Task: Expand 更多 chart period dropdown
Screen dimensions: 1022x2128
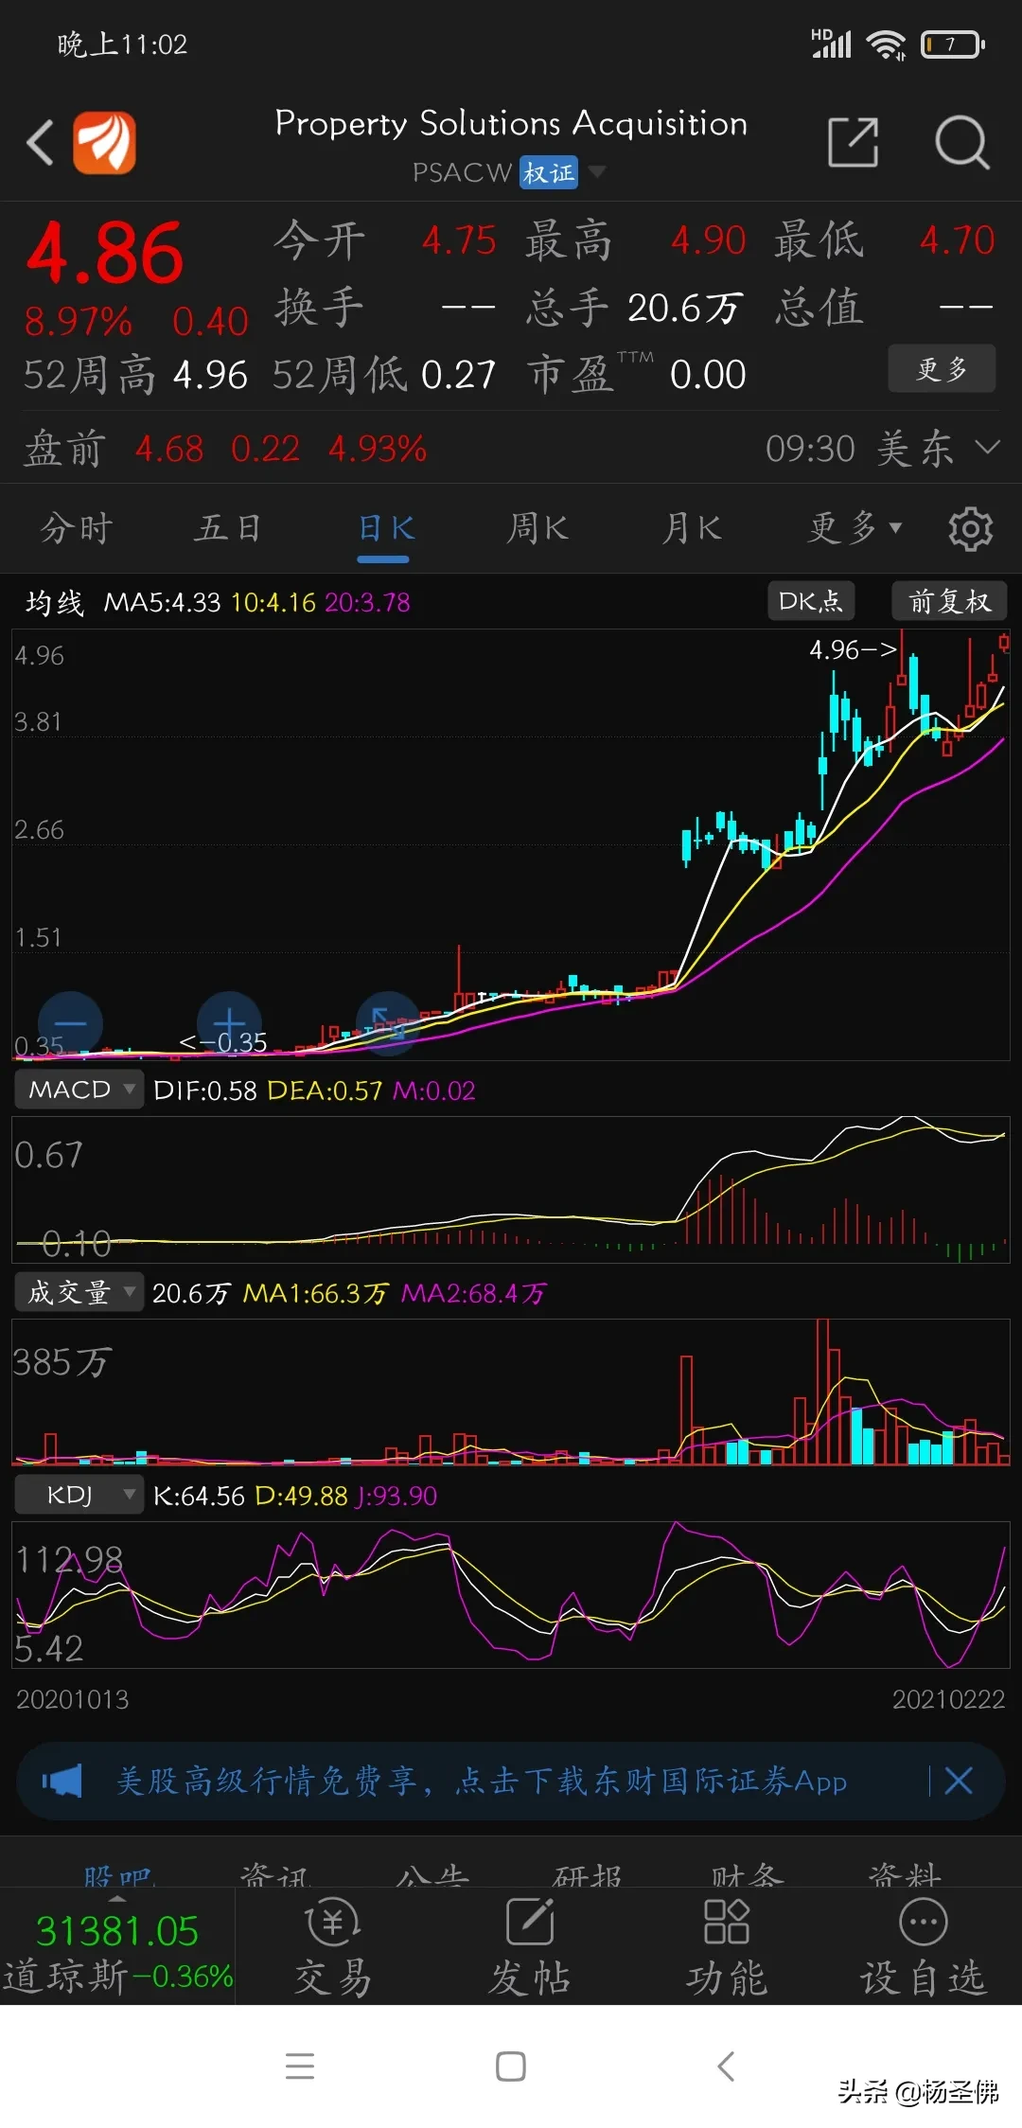Action: [x=855, y=528]
